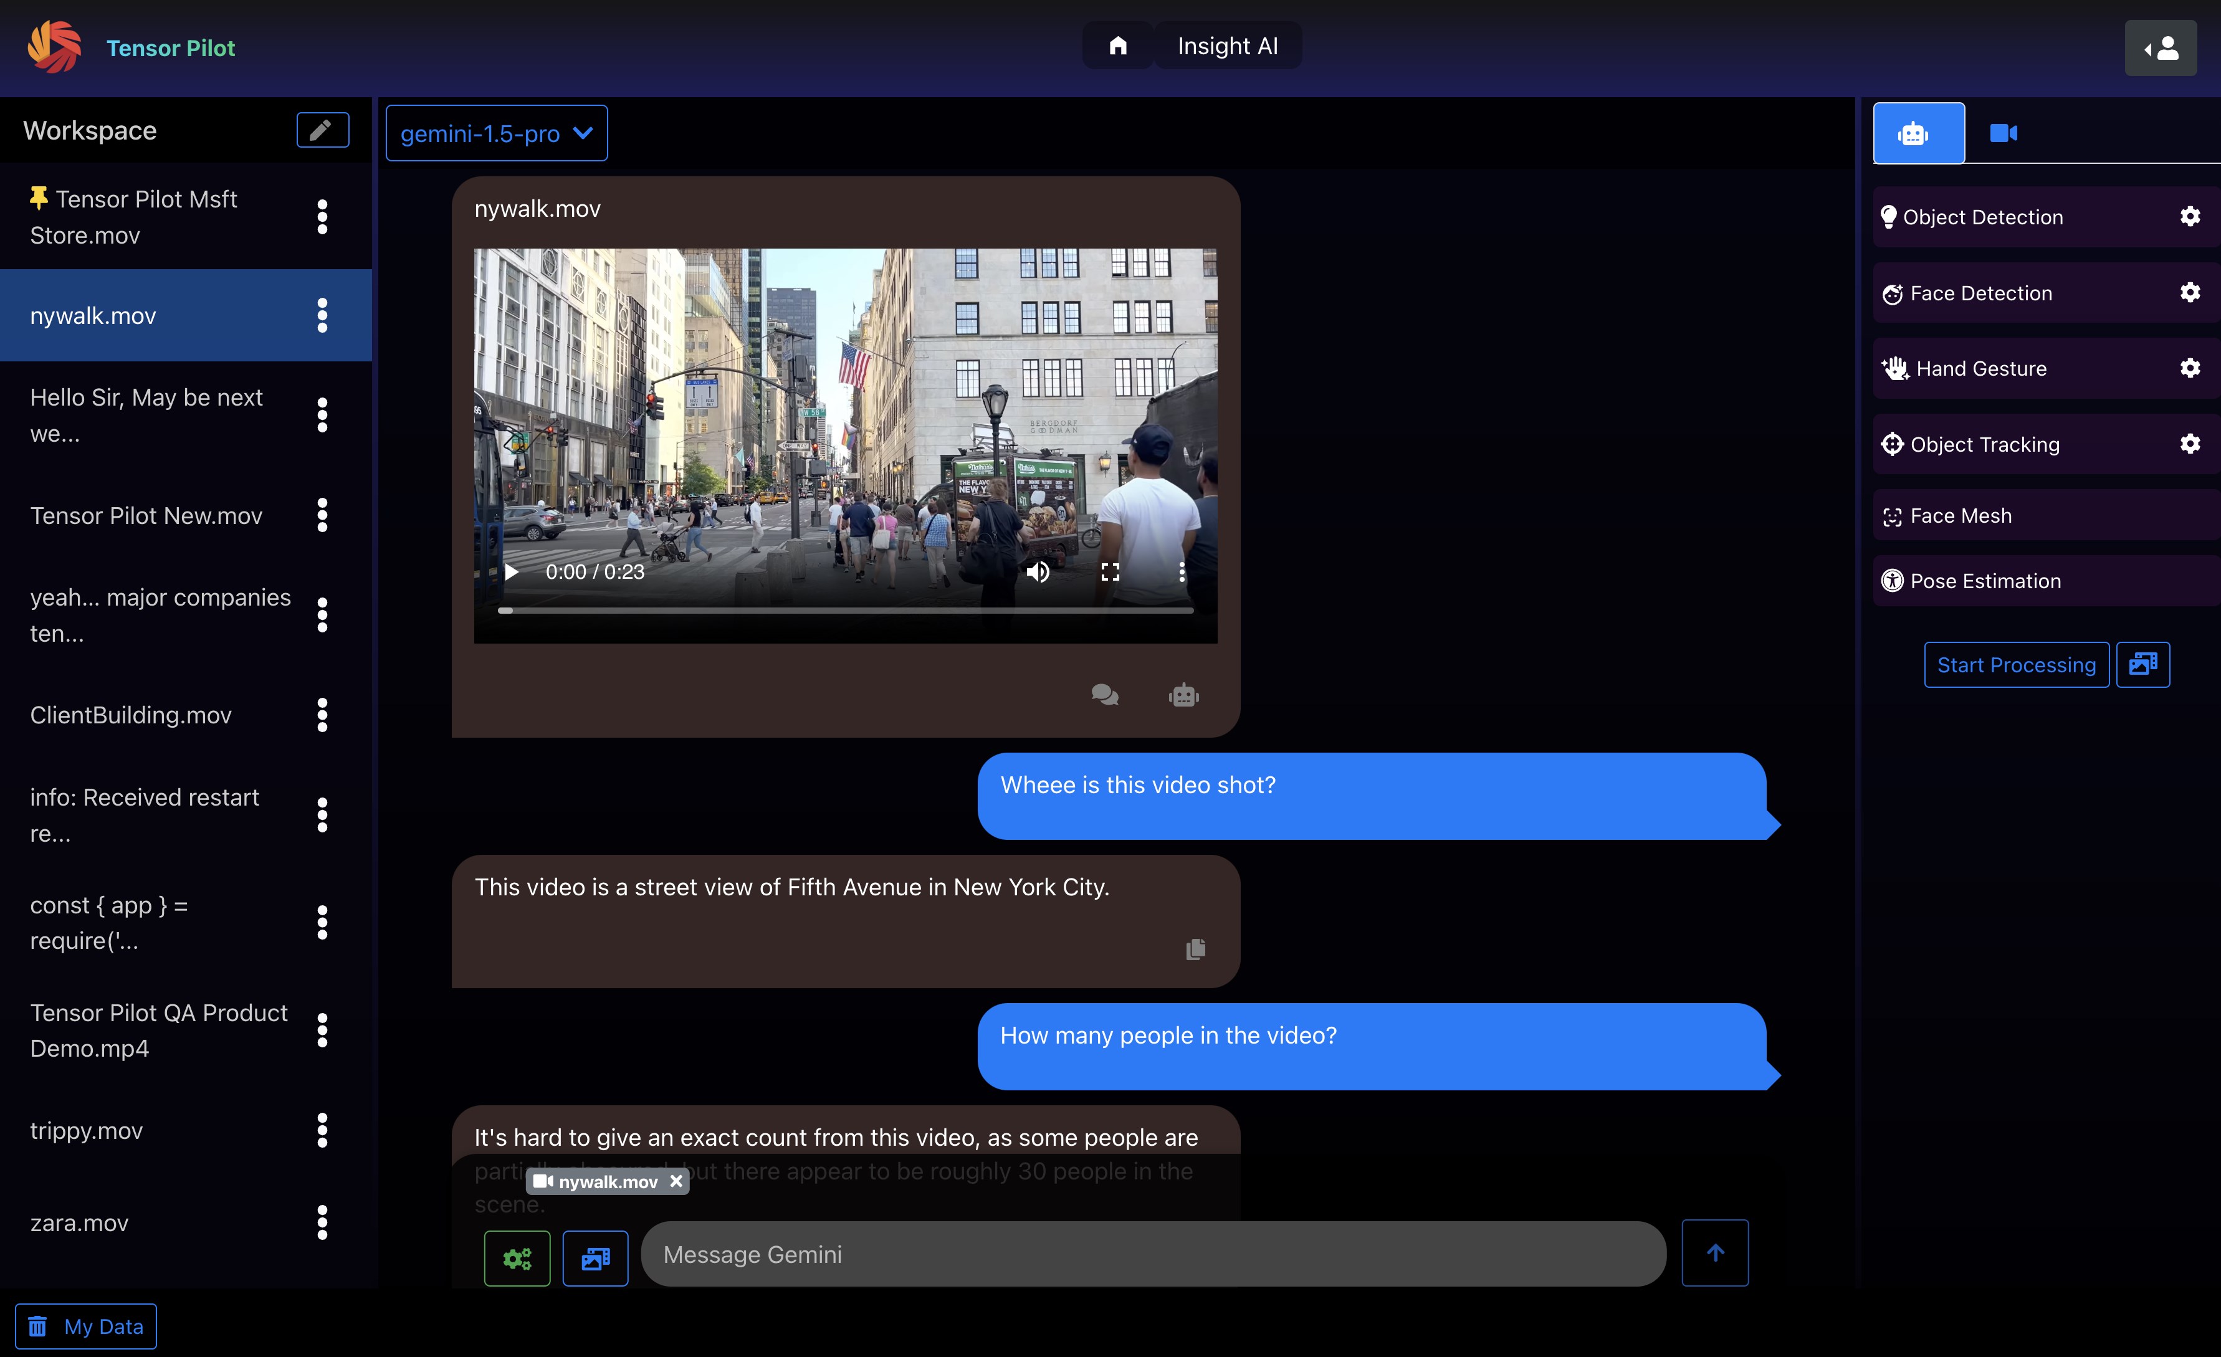Click the robot icon under the video
The width and height of the screenshot is (2221, 1357).
tap(1183, 695)
